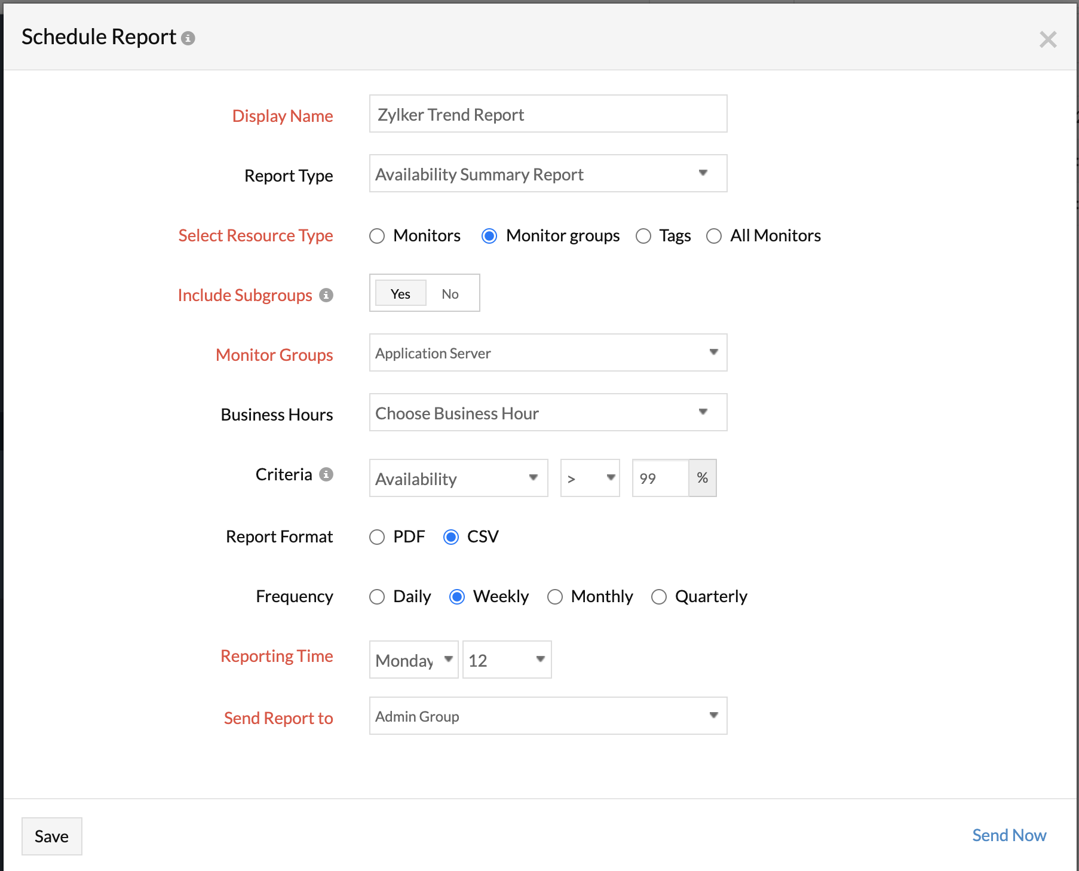The width and height of the screenshot is (1079, 871).
Task: Choose Quarterly report frequency
Action: coord(659,597)
